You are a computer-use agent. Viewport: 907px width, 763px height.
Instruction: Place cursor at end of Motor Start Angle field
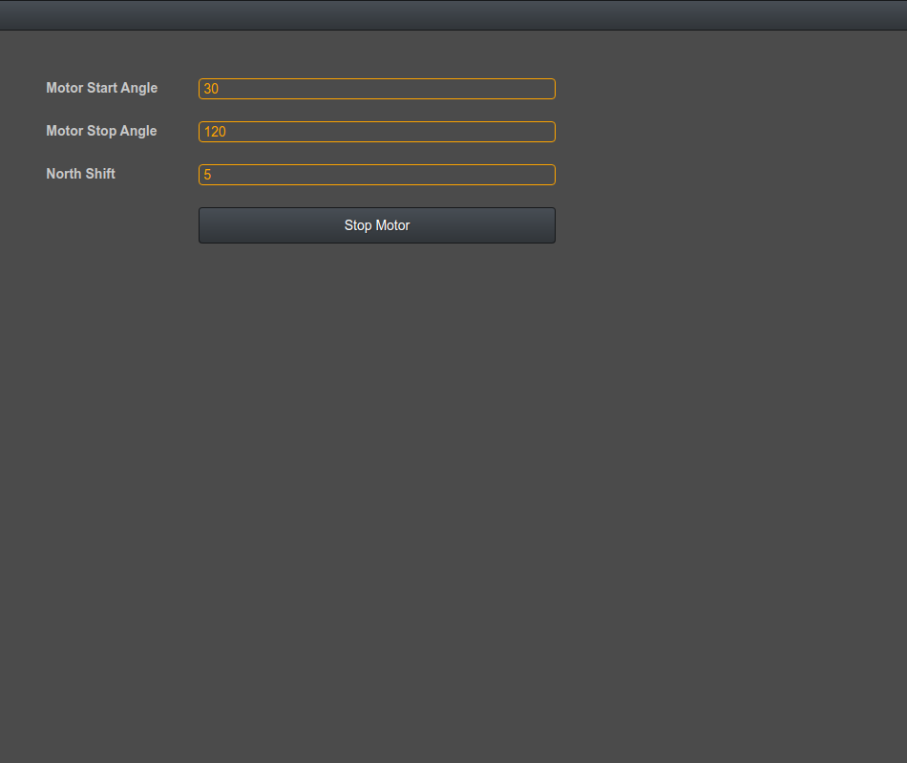click(x=544, y=89)
